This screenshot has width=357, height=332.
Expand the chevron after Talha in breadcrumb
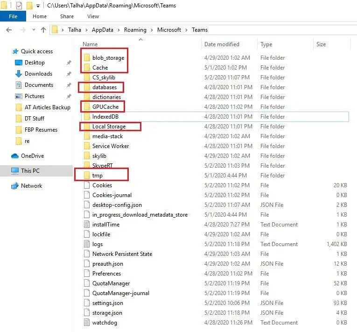[86, 30]
